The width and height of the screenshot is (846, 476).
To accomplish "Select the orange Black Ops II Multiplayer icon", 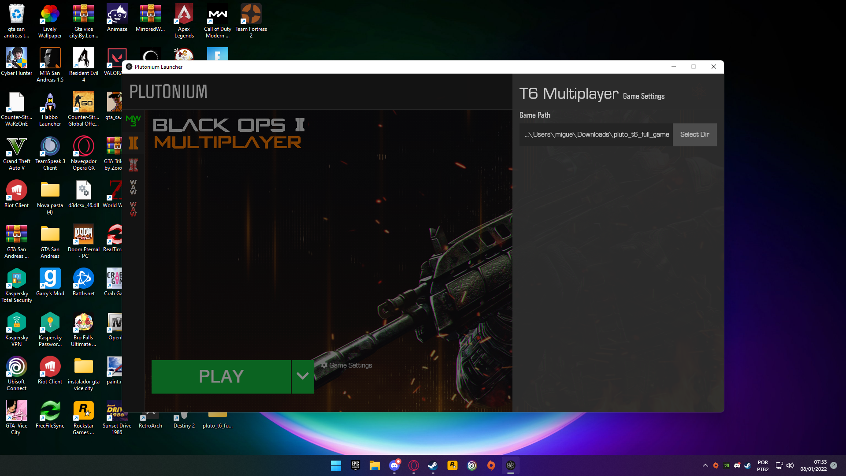I will (x=133, y=143).
